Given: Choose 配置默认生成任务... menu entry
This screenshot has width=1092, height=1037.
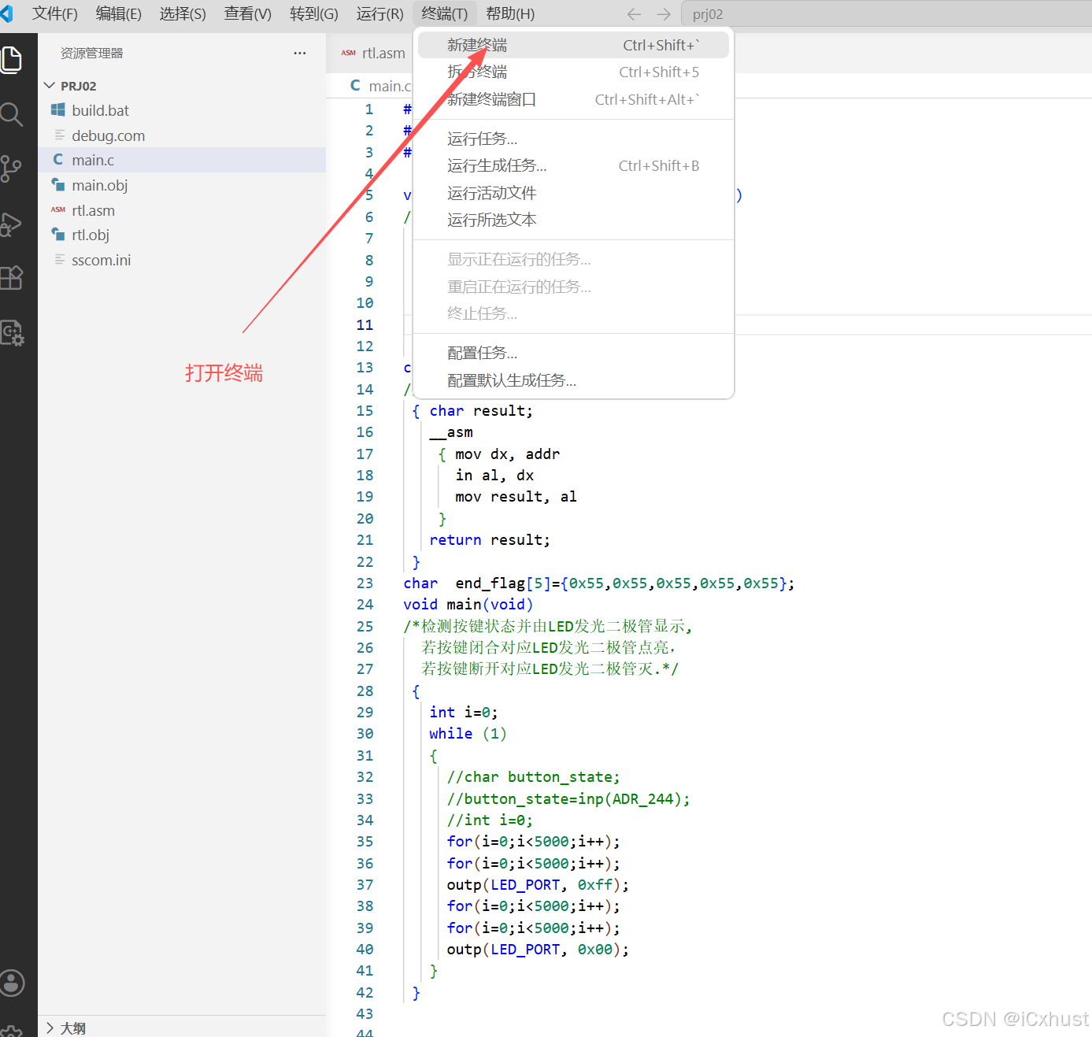Looking at the screenshot, I should pos(573,380).
